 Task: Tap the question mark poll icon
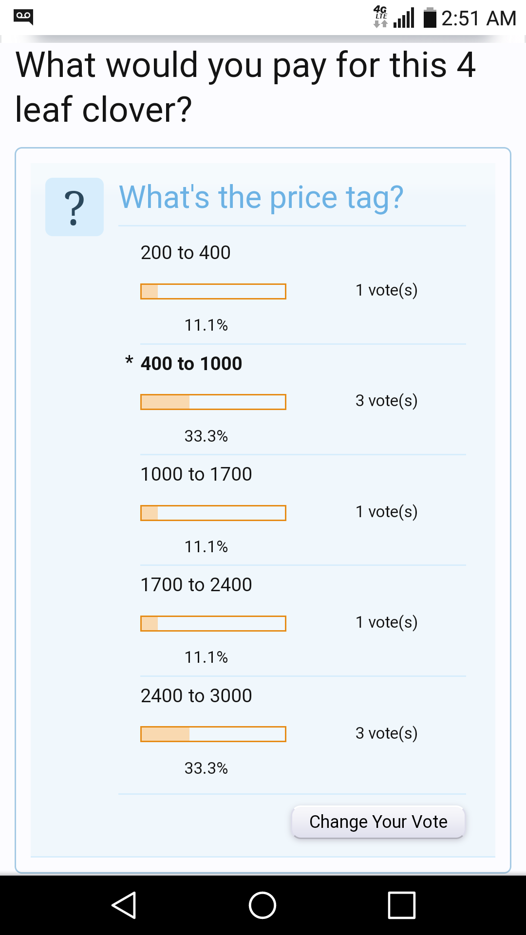pyautogui.click(x=74, y=207)
